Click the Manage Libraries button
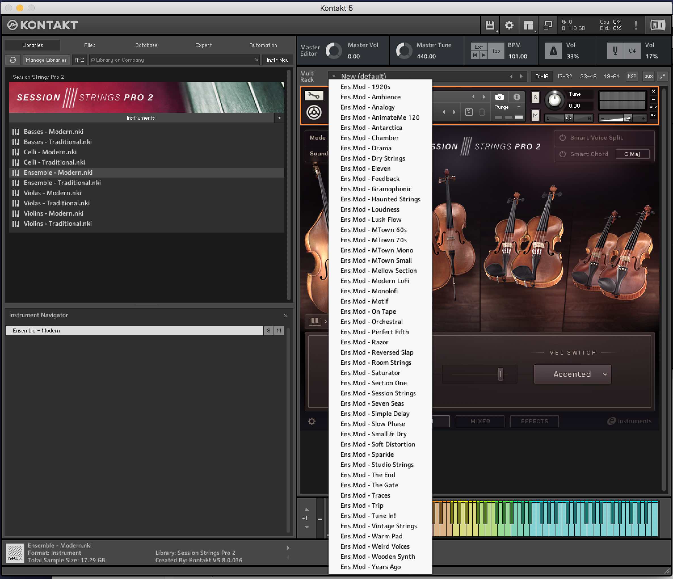The width and height of the screenshot is (673, 579). click(46, 60)
